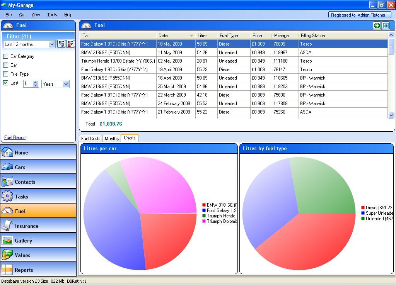Image resolution: width=396 pixels, height=285 pixels.
Task: Open the Cars section in sidebar
Action: pyautogui.click(x=38, y=167)
